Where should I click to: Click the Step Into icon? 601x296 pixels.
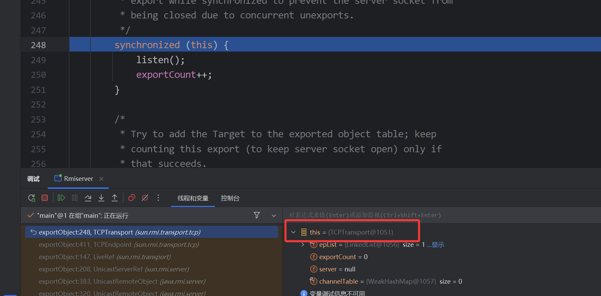[101, 198]
